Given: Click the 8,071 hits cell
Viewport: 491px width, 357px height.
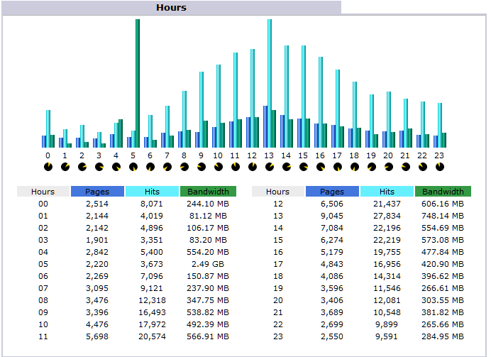Looking at the screenshot, I should coord(152,204).
